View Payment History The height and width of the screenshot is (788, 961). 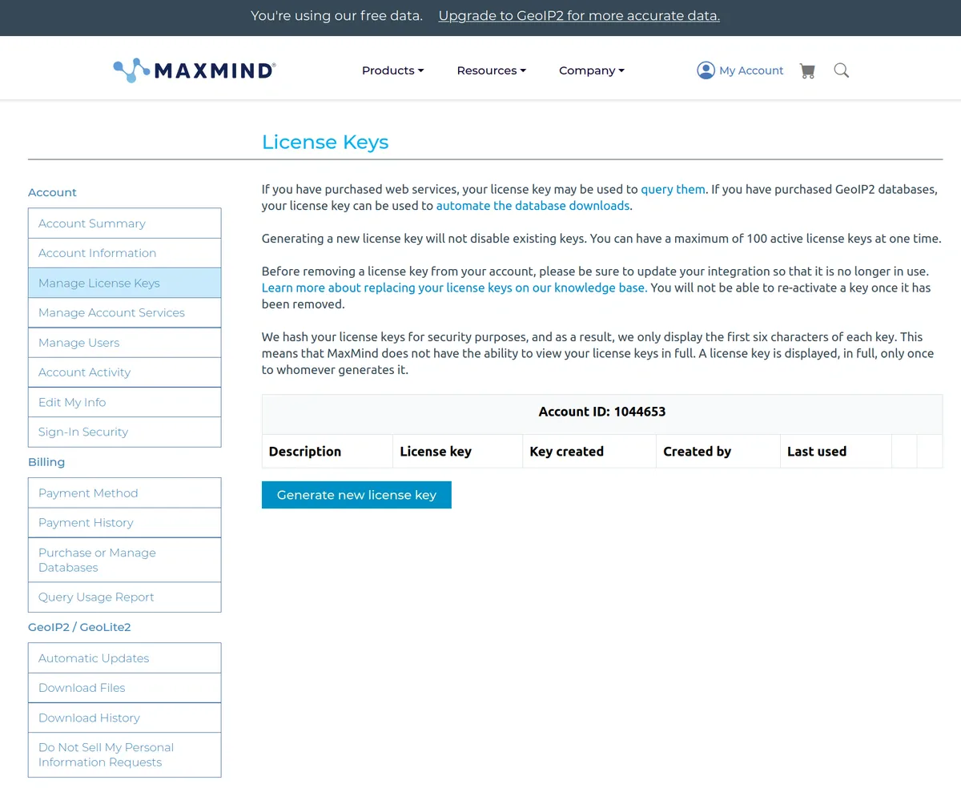click(x=124, y=523)
